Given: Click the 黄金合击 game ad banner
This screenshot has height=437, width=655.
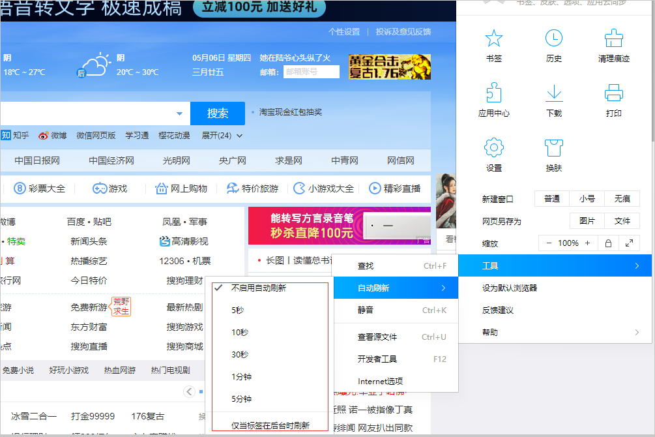Looking at the screenshot, I should point(390,67).
